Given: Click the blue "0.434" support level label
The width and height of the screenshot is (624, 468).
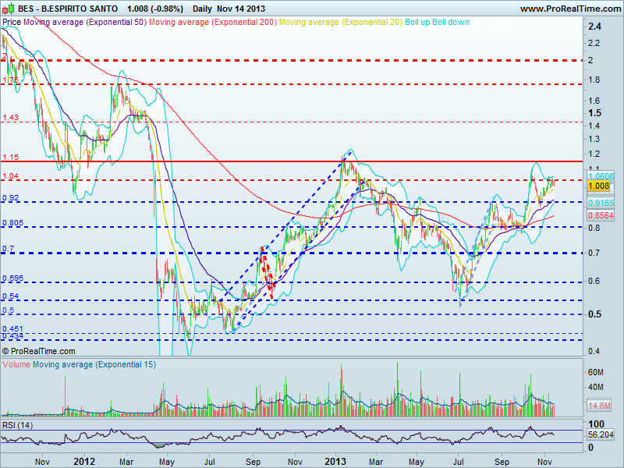Looking at the screenshot, I should pos(12,336).
